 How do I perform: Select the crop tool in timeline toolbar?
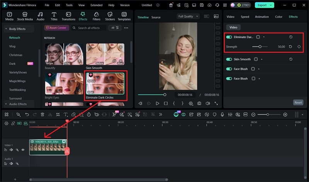(58, 115)
